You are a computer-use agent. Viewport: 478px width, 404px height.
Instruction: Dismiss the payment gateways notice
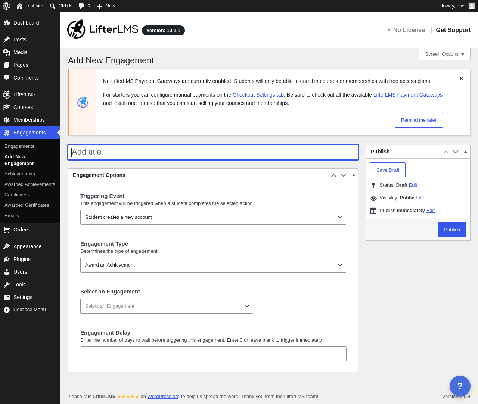tap(461, 78)
